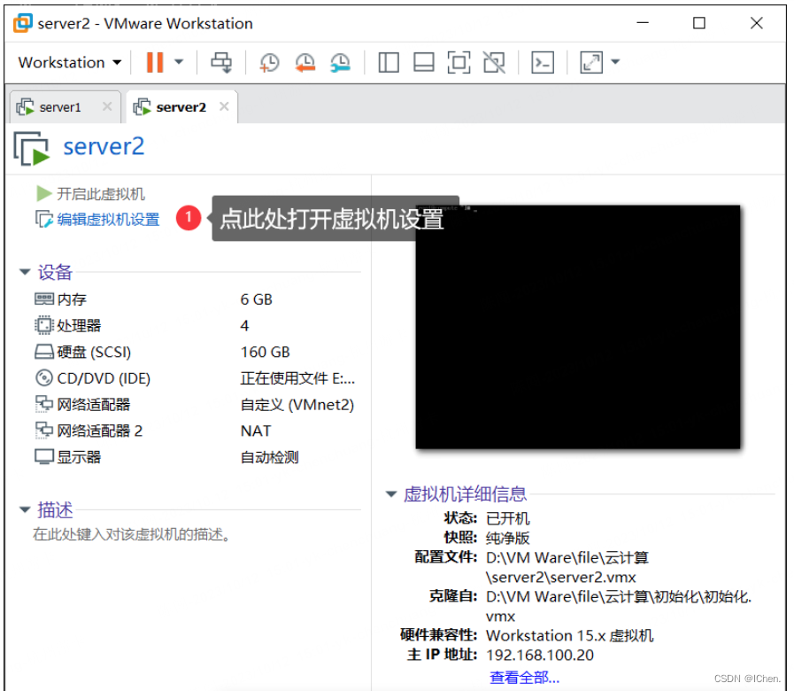Click the 自定义 (VMnet2) value

tap(297, 405)
